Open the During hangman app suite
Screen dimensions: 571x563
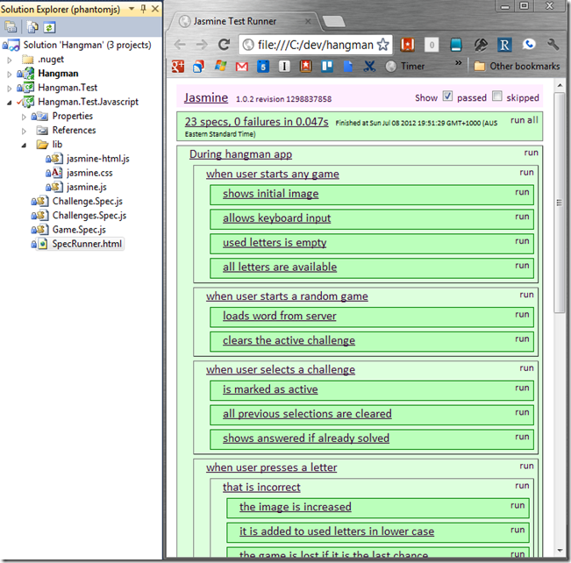[x=240, y=154]
